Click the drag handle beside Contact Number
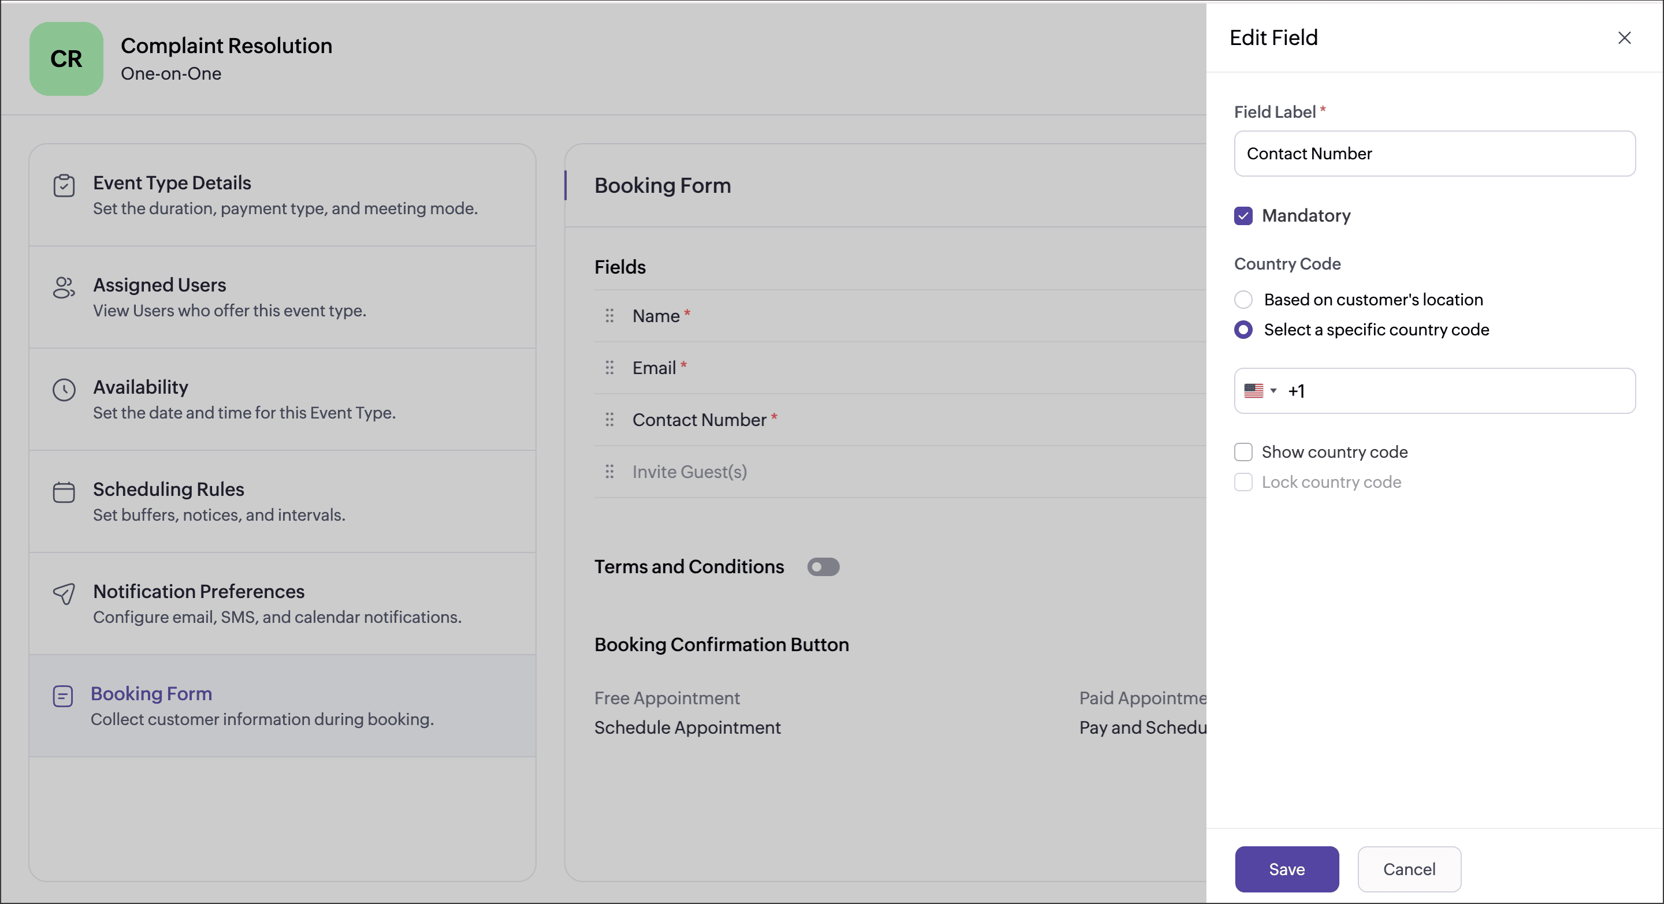Image resolution: width=1664 pixels, height=904 pixels. point(609,420)
